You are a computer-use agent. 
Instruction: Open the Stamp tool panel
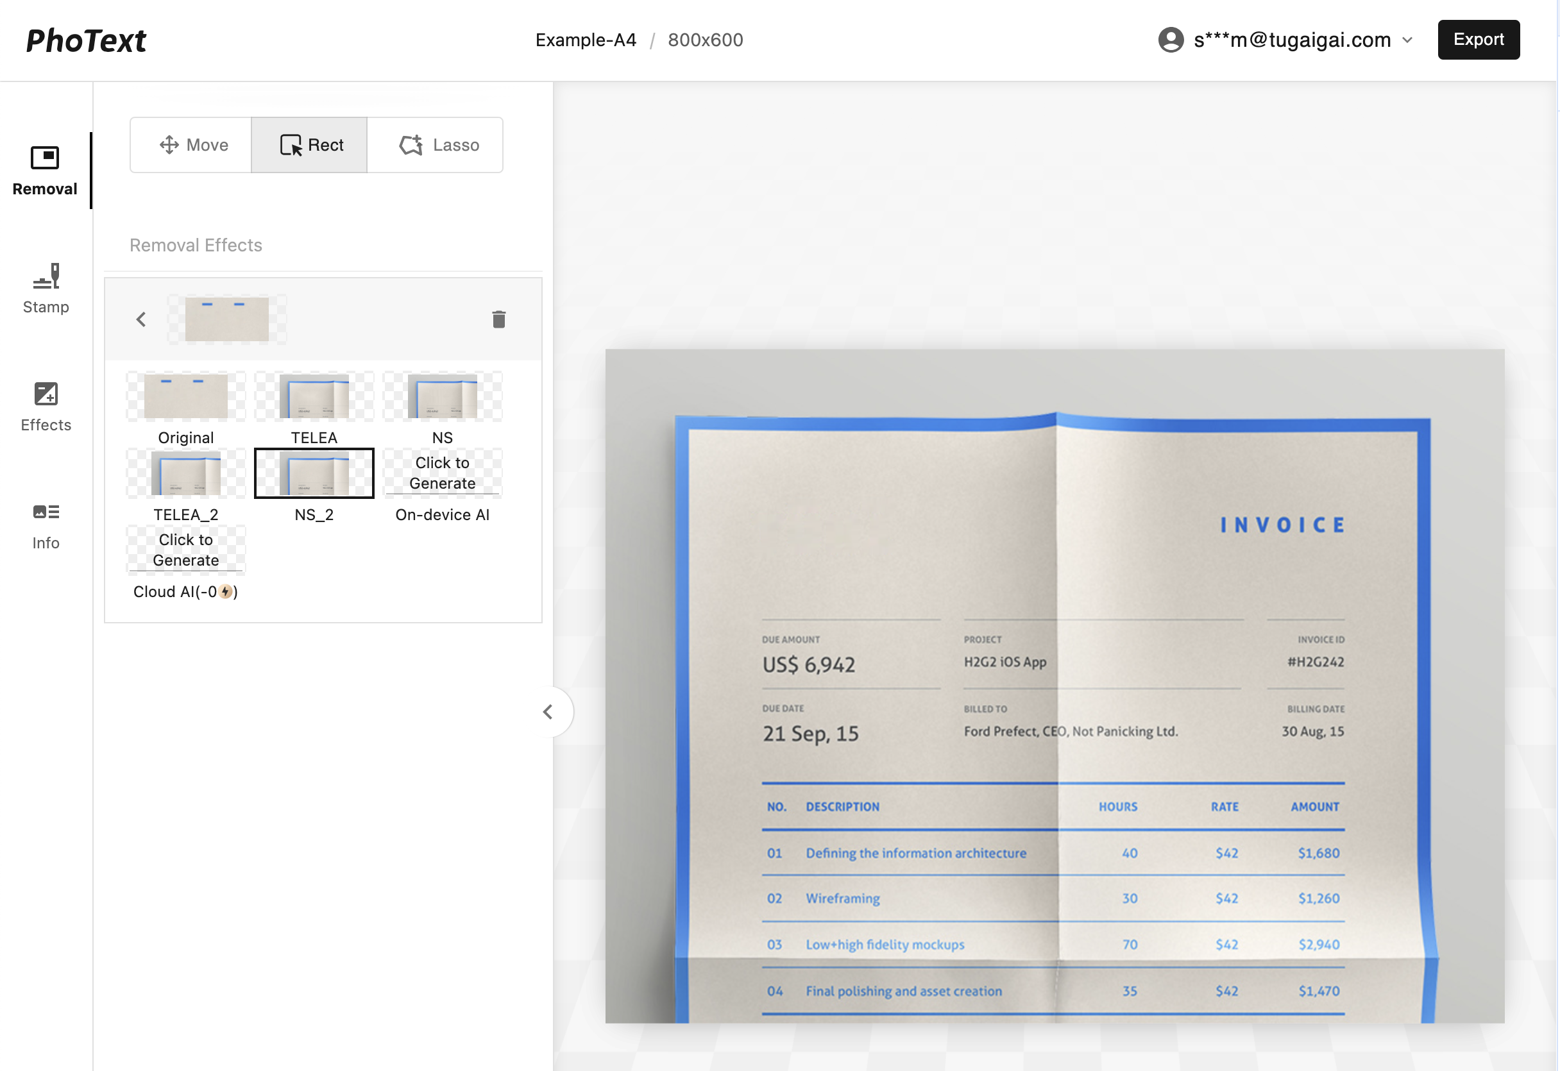46,289
